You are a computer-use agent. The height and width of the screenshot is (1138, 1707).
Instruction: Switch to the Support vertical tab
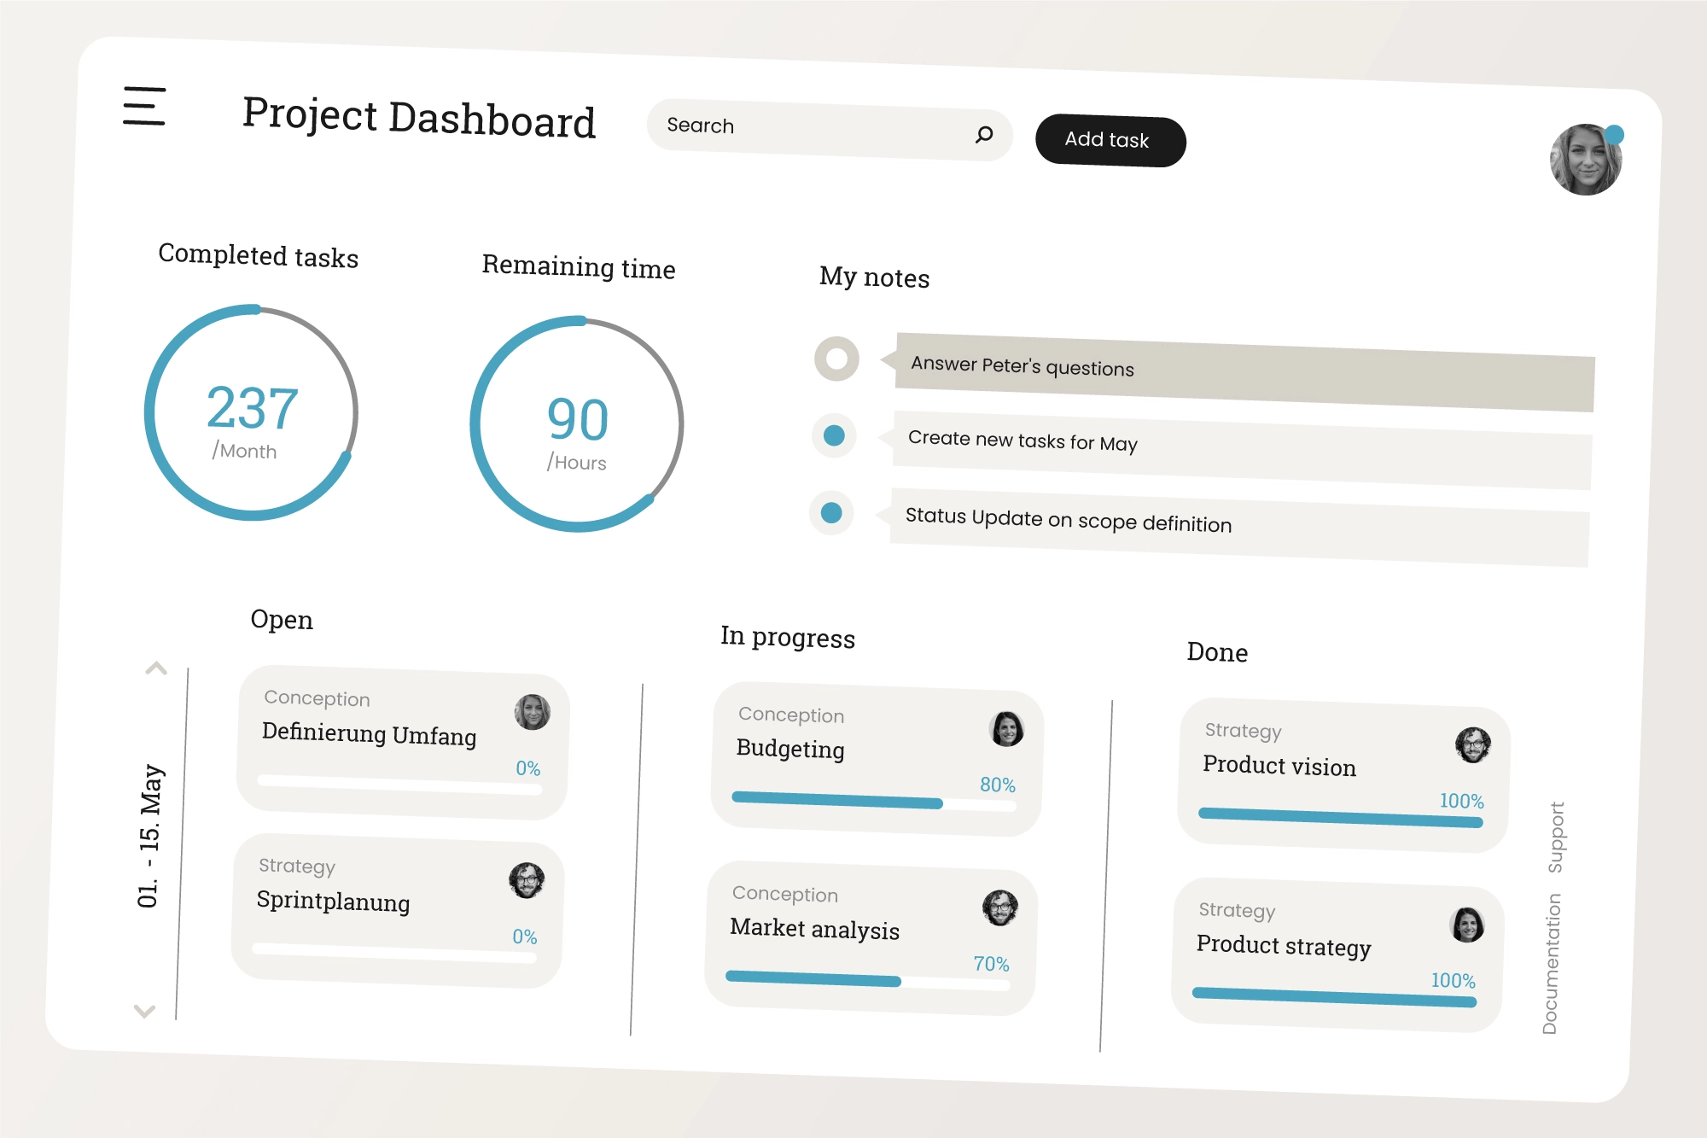click(x=1556, y=837)
